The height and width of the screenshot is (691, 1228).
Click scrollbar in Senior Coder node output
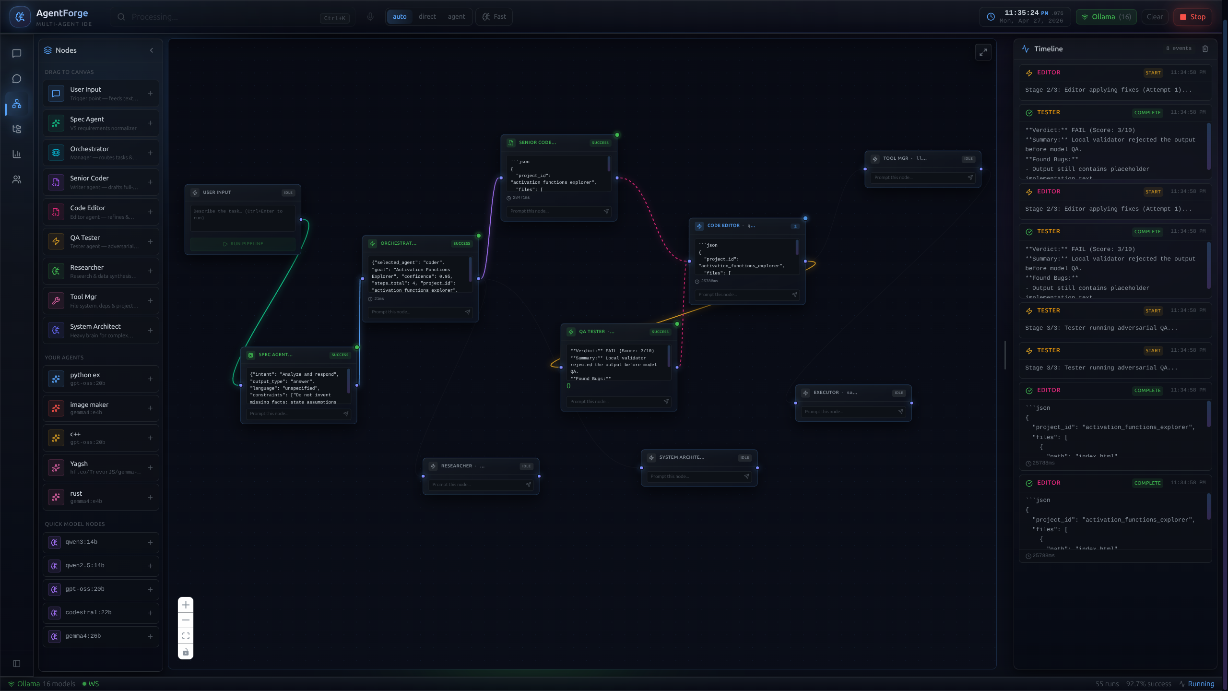pos(609,164)
